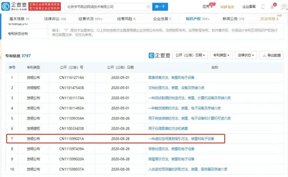Screen dimensions: 288x177
Task: Open the 专利类型 filter dropdown
Action: [221, 55]
